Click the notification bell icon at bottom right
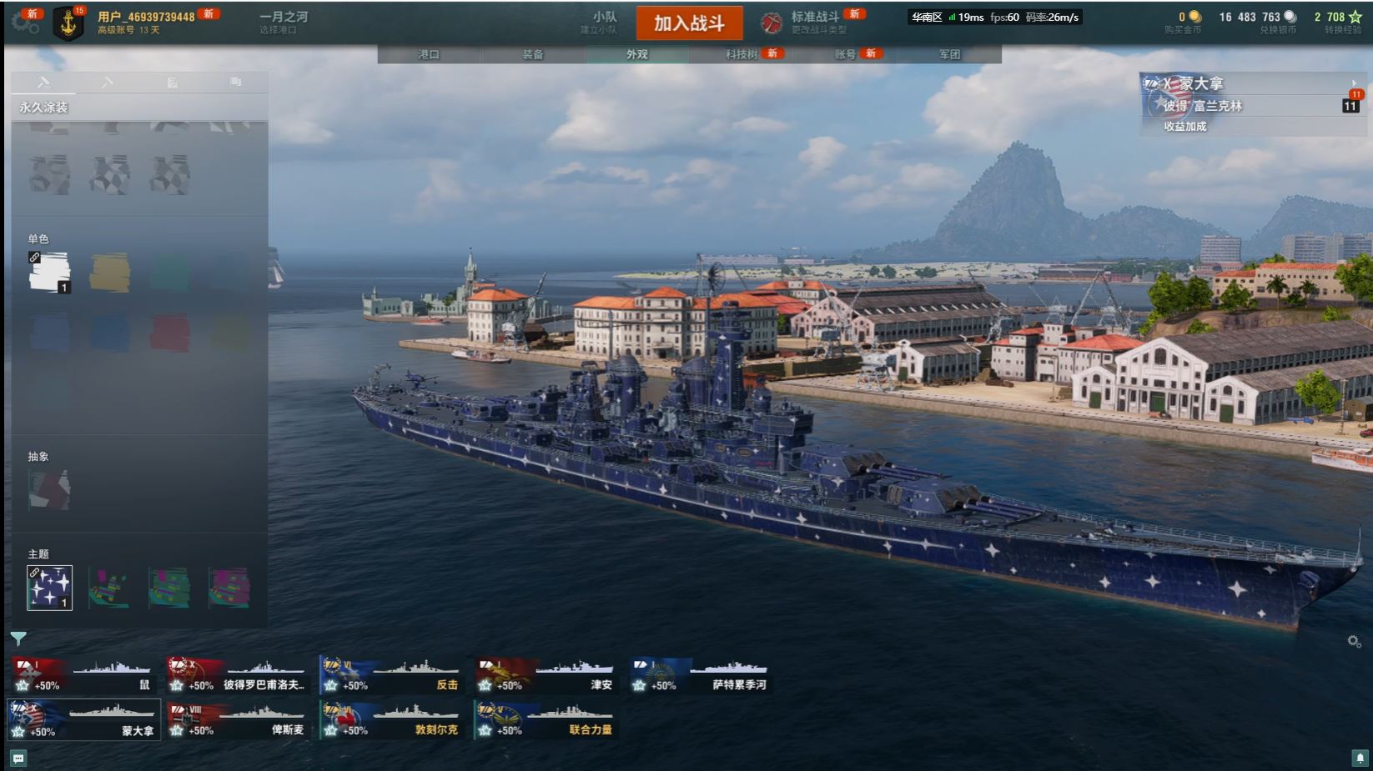This screenshot has width=1373, height=771. (x=1360, y=758)
